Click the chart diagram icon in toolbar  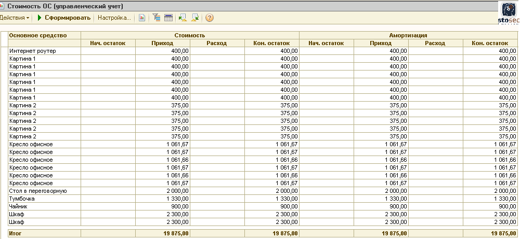tap(141, 18)
